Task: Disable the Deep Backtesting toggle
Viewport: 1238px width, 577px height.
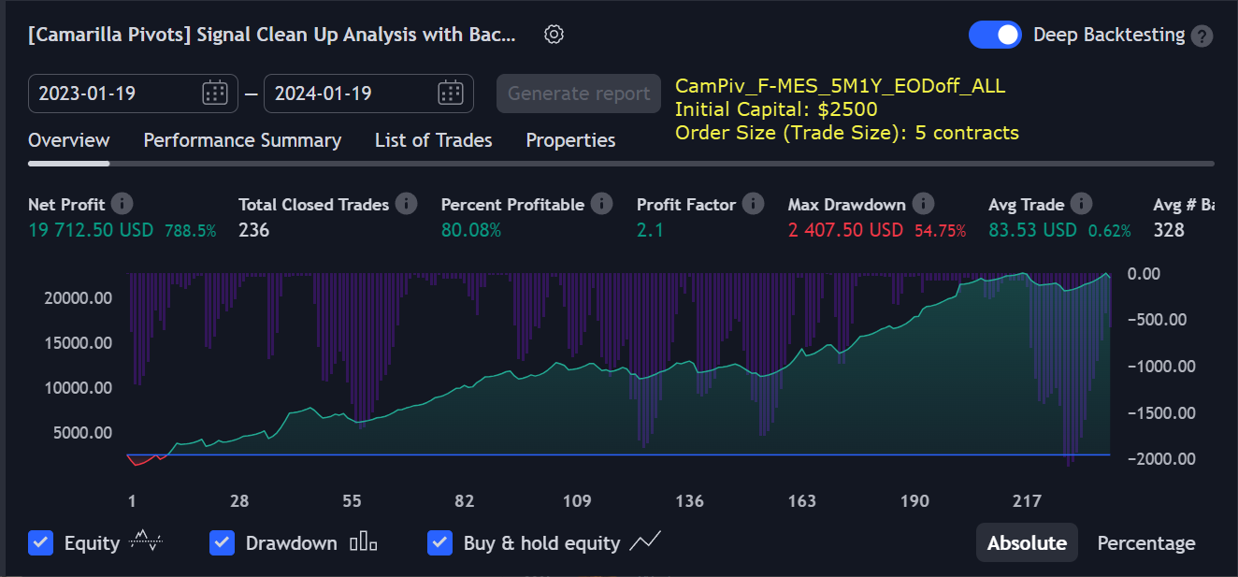Action: [x=995, y=36]
